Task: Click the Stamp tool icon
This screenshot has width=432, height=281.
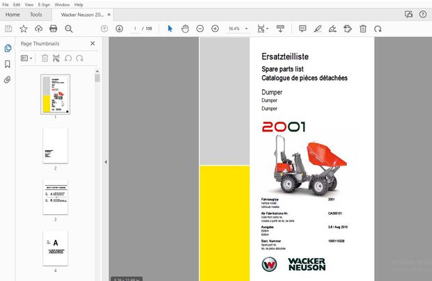Action: (x=348, y=29)
